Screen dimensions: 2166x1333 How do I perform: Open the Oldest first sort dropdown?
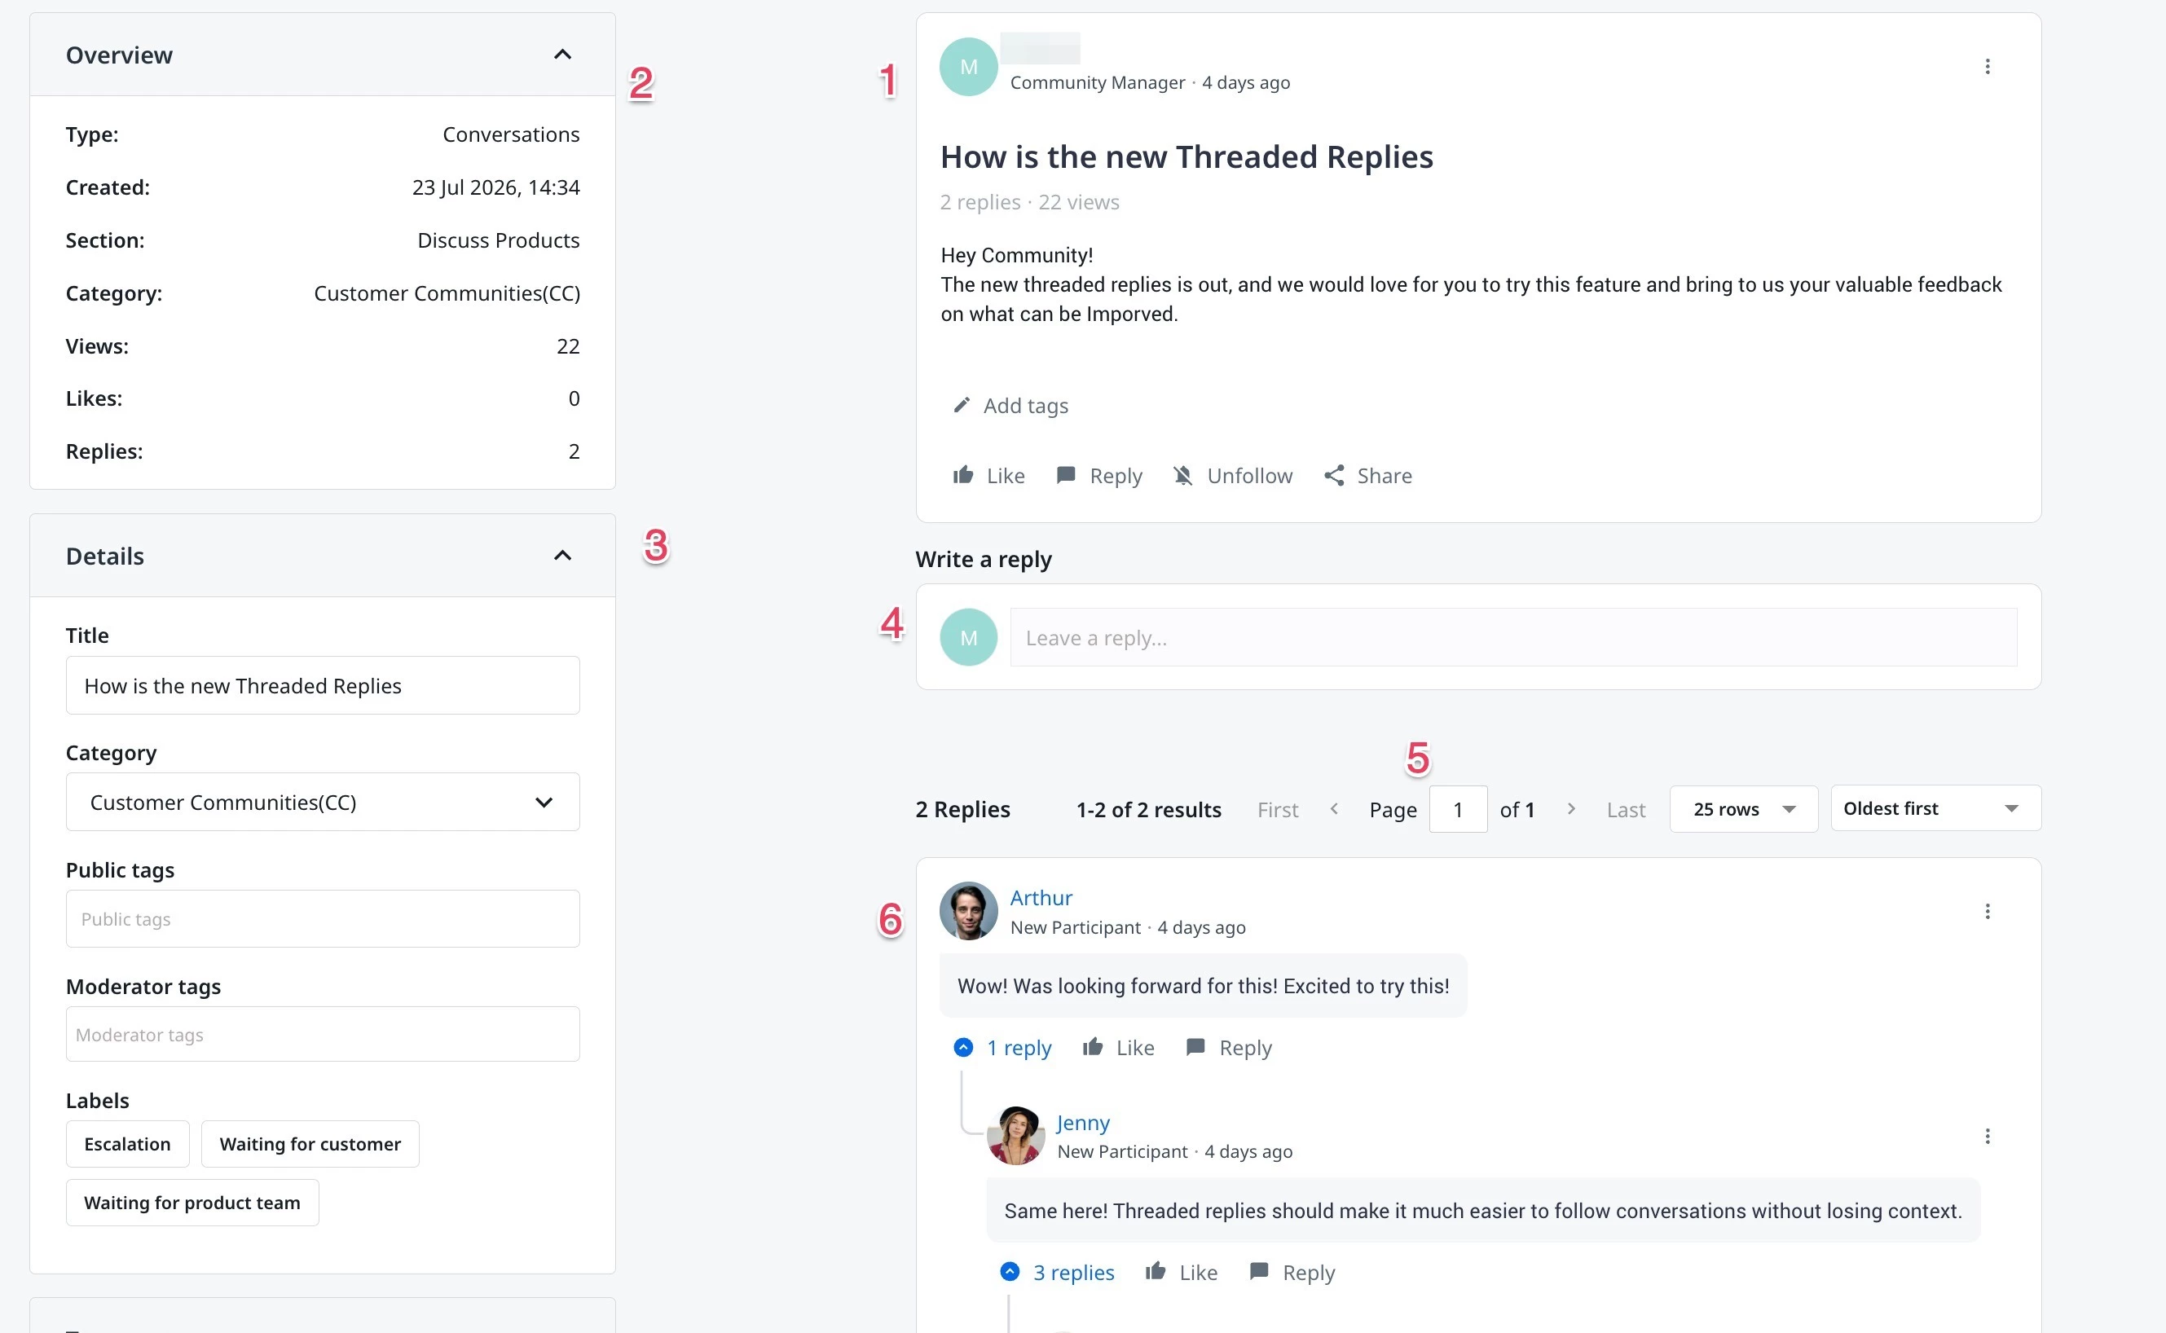click(1936, 808)
